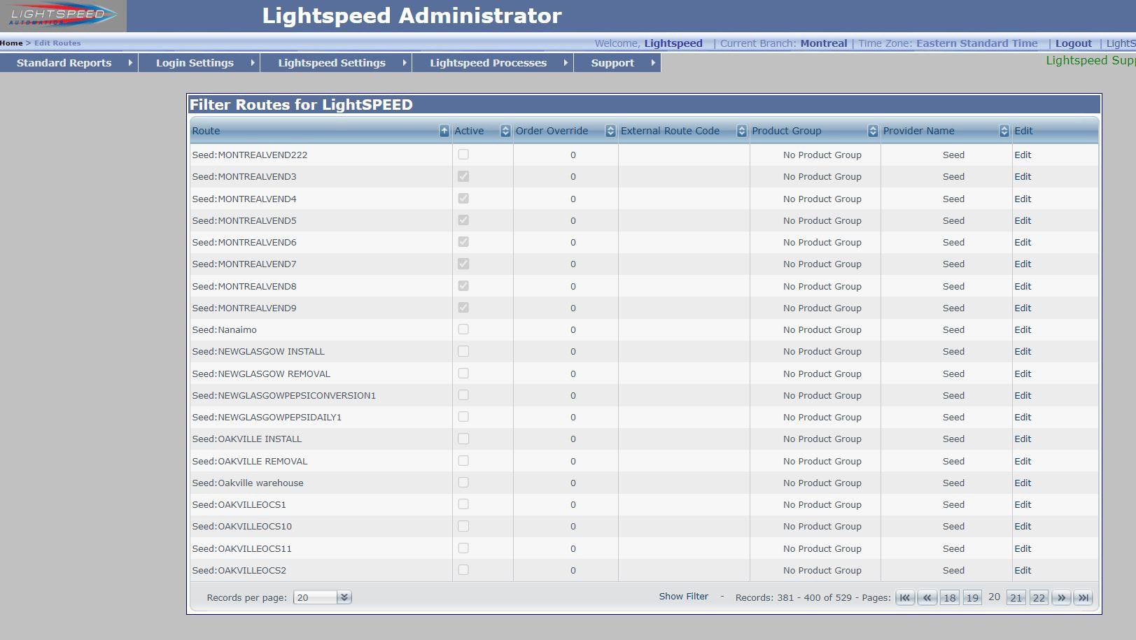The width and height of the screenshot is (1136, 640).
Task: Click External Route Code sort icon
Action: click(x=742, y=131)
